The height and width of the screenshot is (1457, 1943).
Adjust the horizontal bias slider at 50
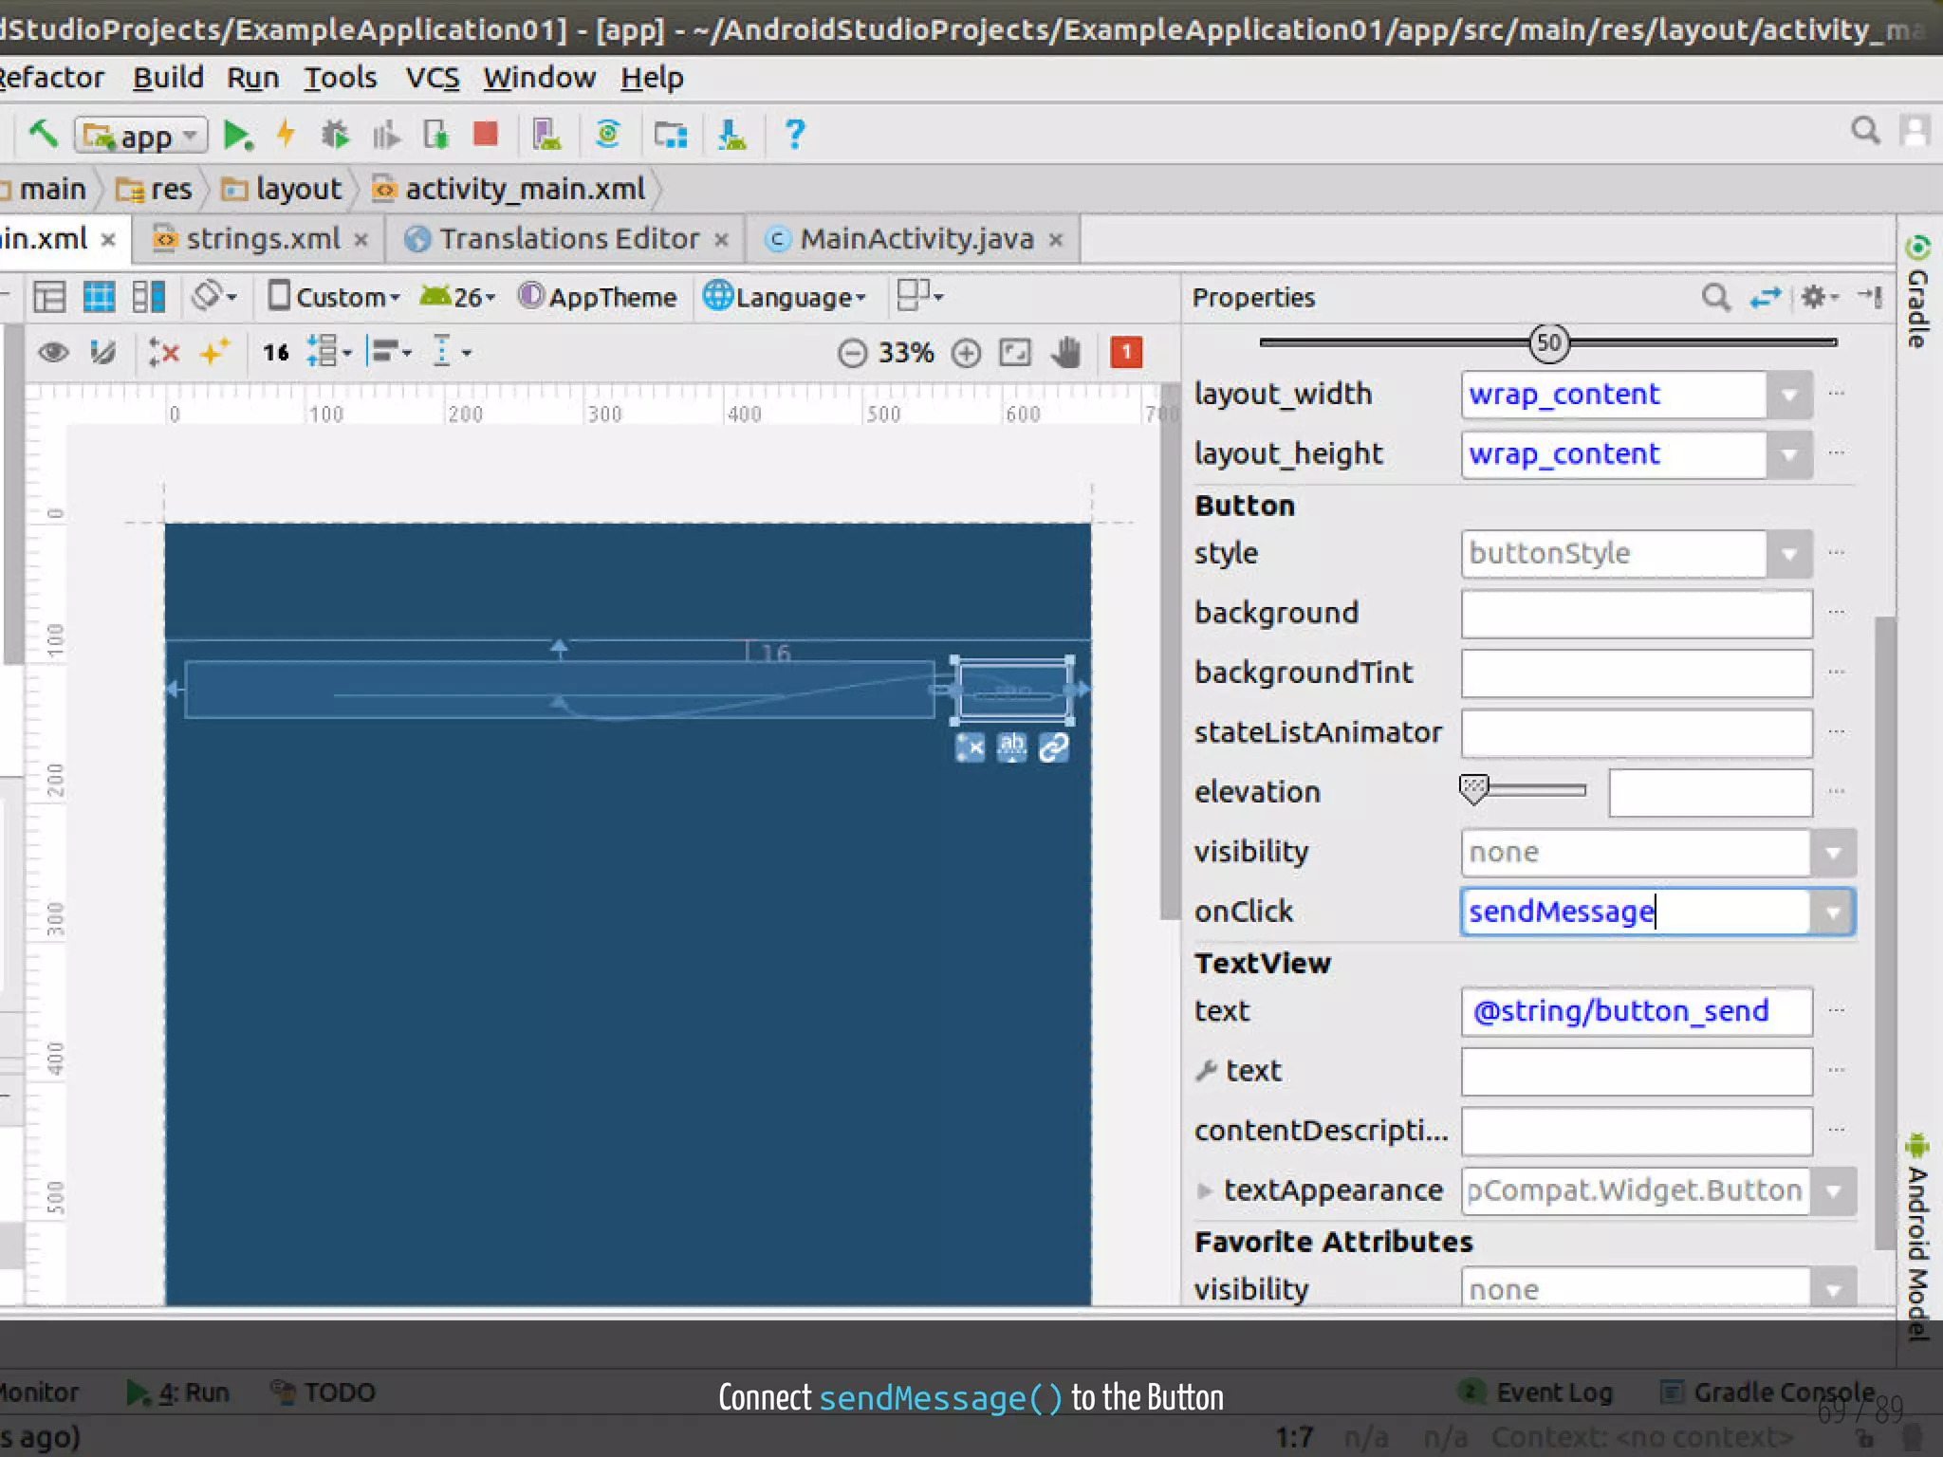[1549, 343]
